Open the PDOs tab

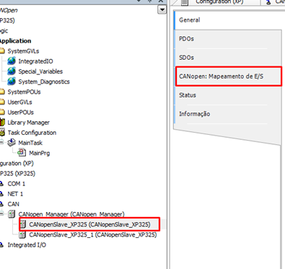coord(228,39)
